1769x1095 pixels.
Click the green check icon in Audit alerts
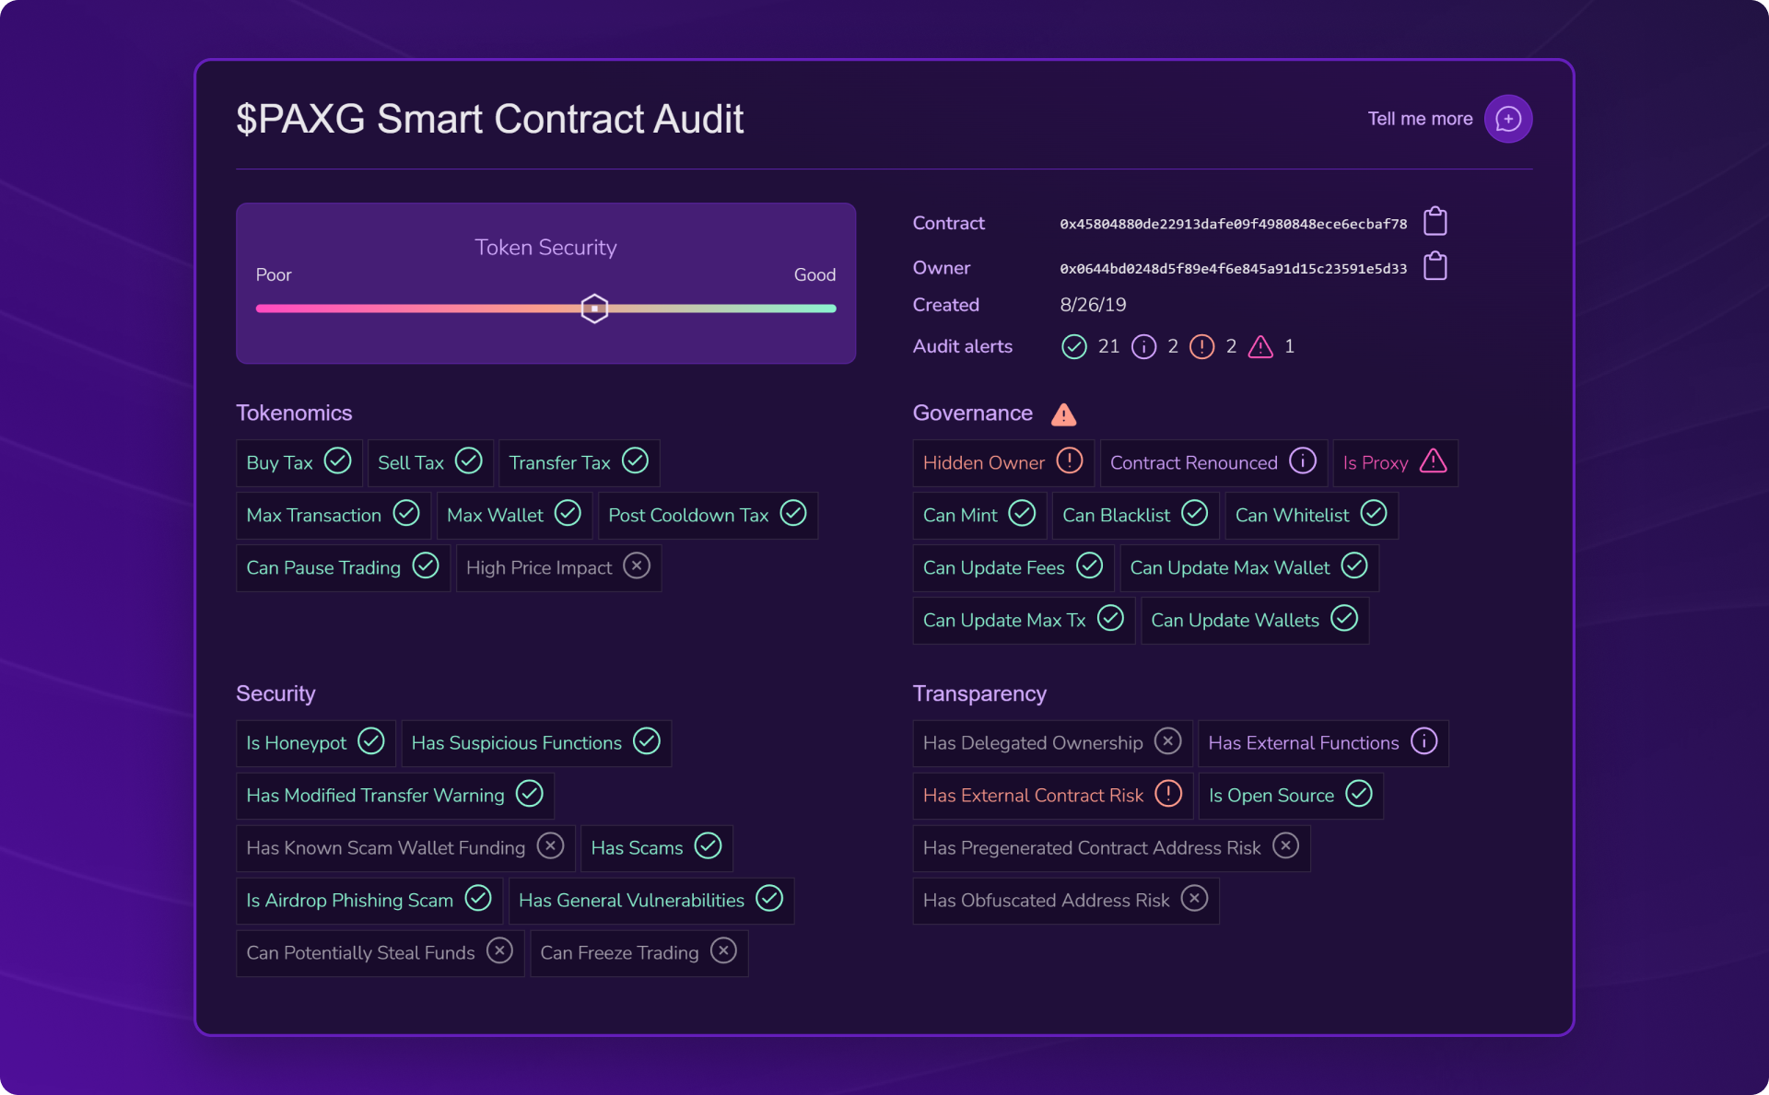(1072, 347)
